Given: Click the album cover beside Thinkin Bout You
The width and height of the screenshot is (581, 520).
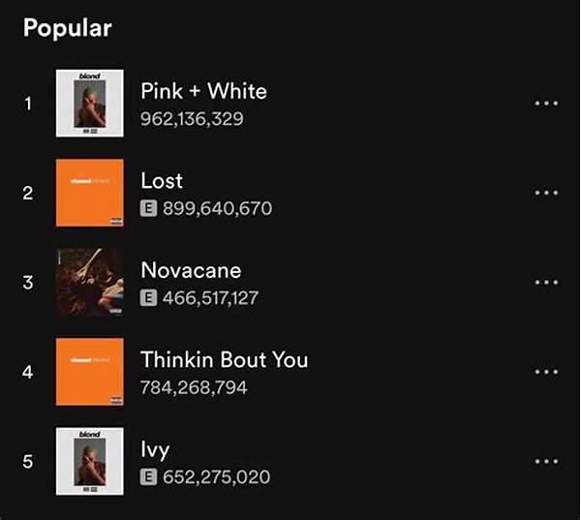Looking at the screenshot, I should [90, 372].
